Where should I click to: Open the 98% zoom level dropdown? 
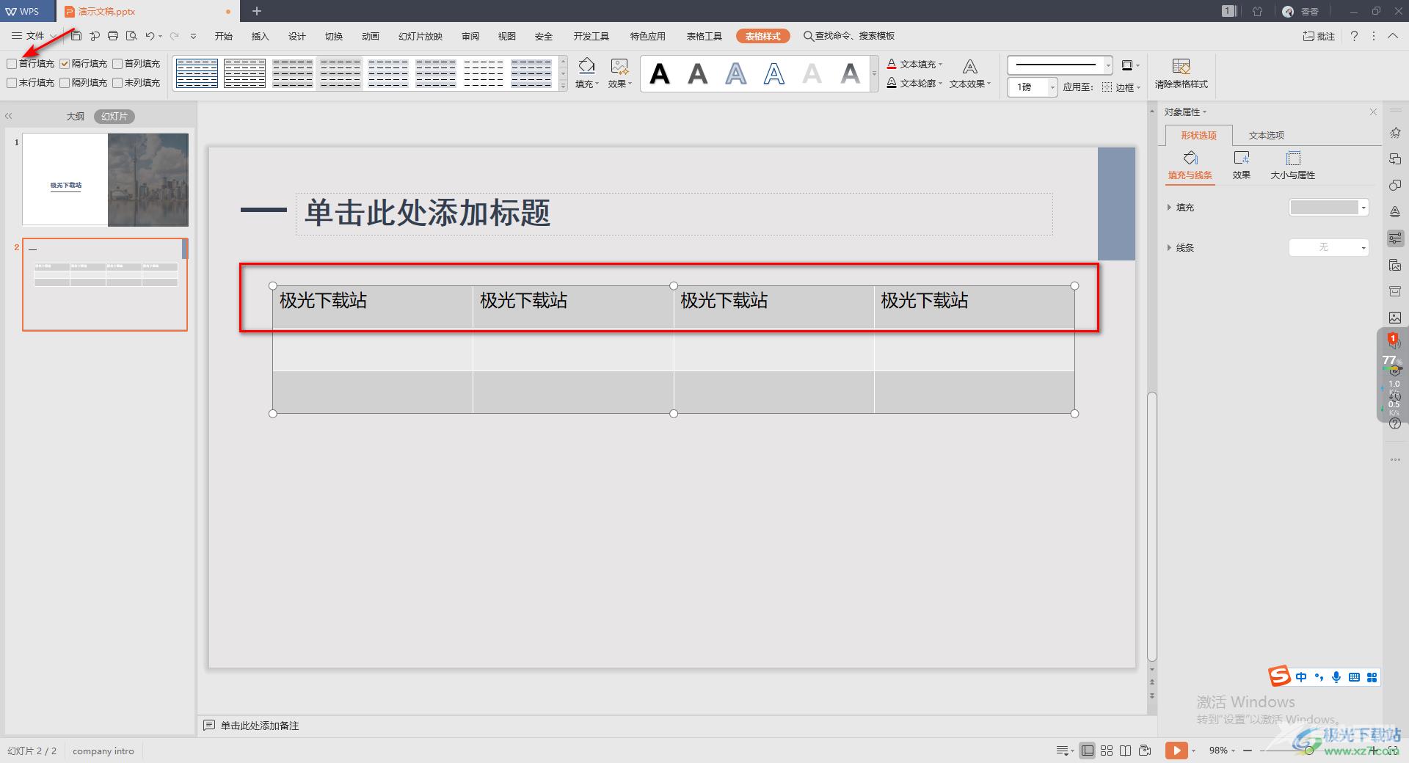tap(1222, 751)
